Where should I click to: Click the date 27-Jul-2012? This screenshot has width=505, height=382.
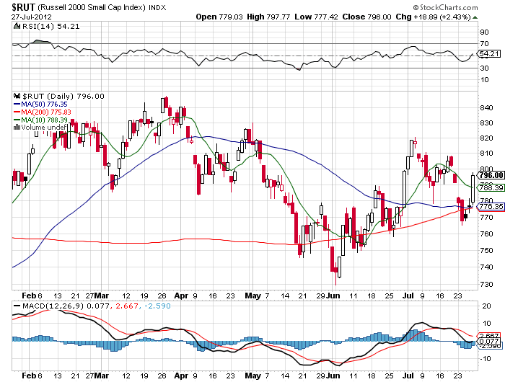(x=31, y=17)
